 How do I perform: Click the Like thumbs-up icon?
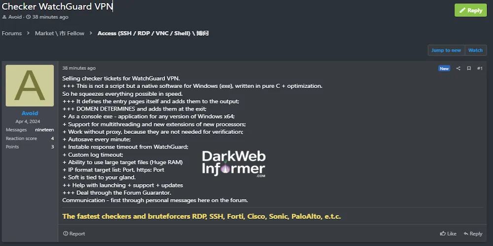[x=443, y=234]
